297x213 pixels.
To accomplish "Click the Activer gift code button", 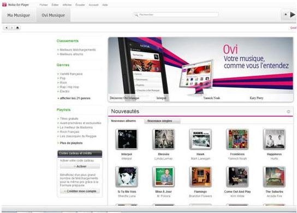I will tap(80, 166).
